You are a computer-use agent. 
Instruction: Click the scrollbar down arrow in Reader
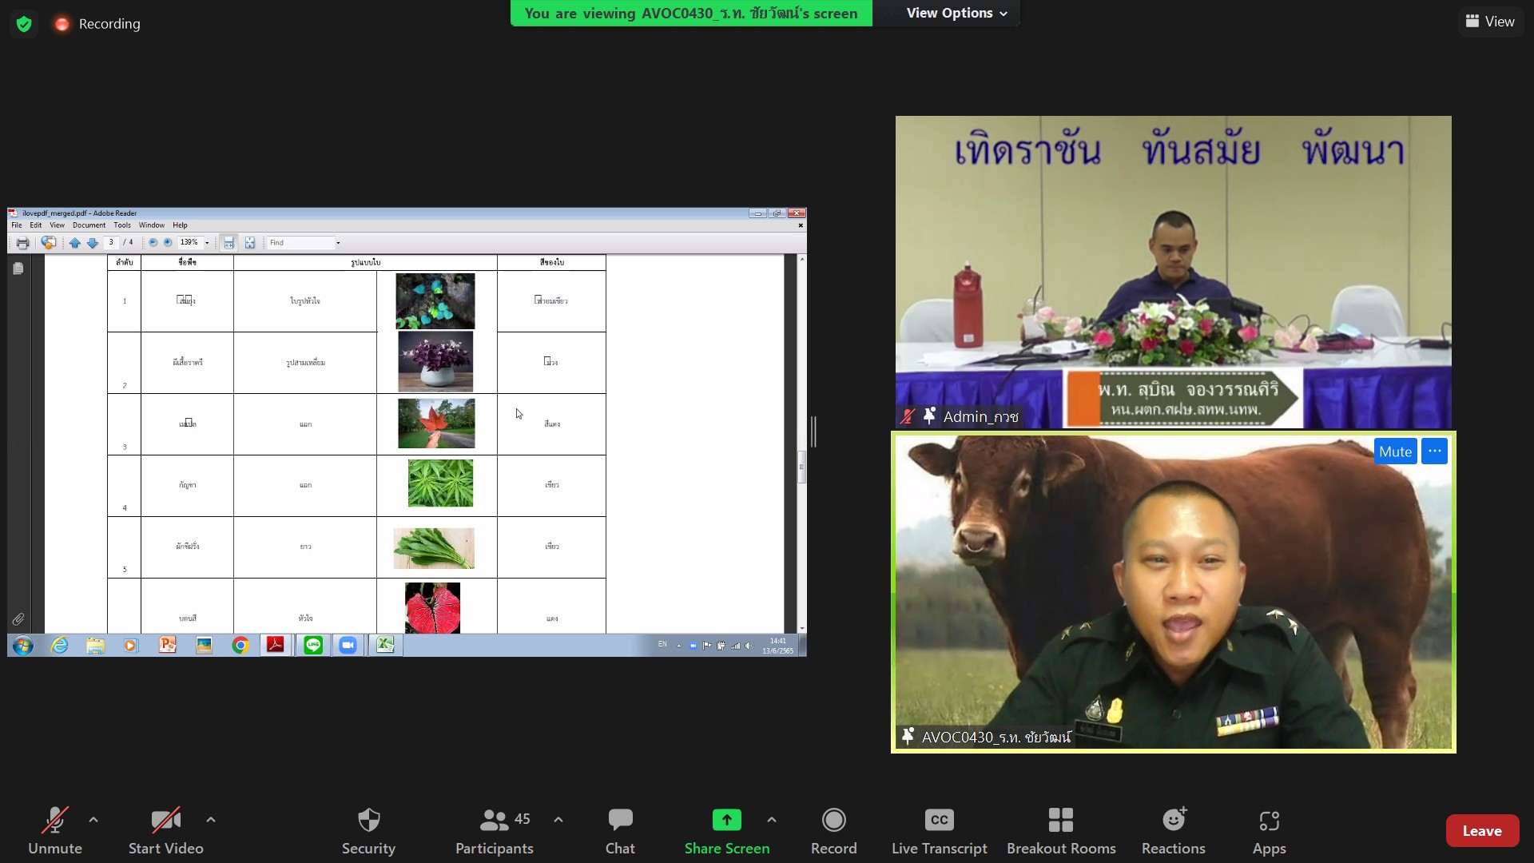tap(801, 628)
